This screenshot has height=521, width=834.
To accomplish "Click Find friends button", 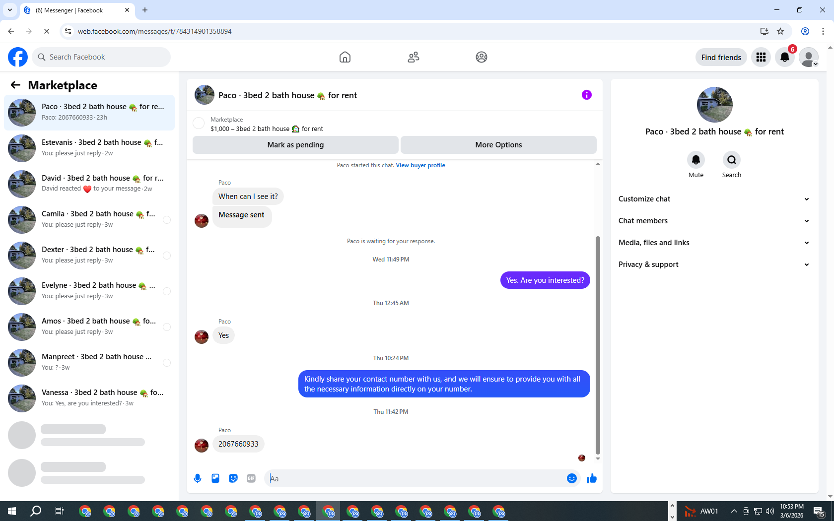I will (x=721, y=57).
